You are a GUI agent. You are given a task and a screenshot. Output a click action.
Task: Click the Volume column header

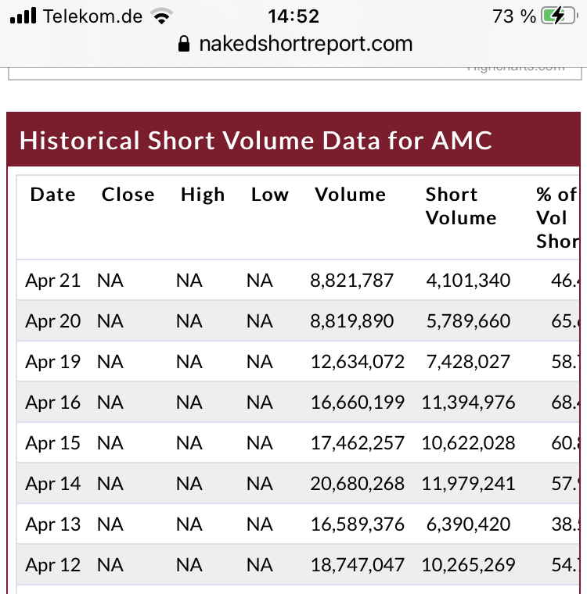click(x=350, y=195)
